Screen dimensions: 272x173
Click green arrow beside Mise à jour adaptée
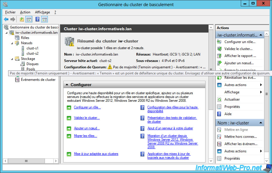[69, 154]
